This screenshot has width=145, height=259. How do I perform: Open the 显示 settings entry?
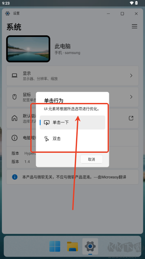pyautogui.click(x=72, y=76)
